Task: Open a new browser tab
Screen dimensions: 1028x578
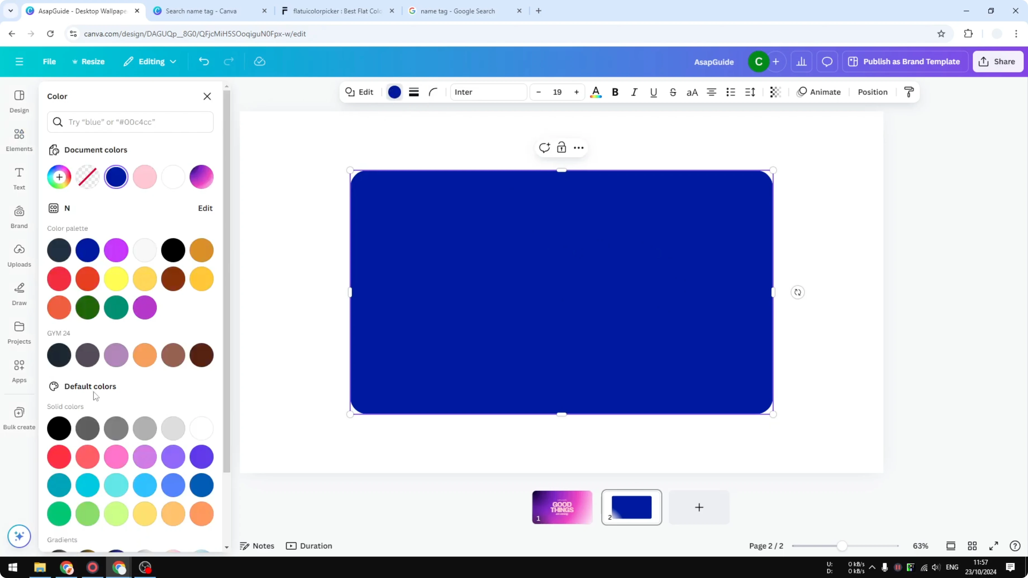Action: [x=539, y=11]
